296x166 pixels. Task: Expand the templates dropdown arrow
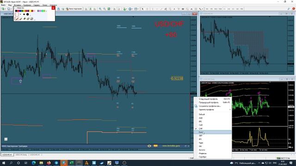138,9
